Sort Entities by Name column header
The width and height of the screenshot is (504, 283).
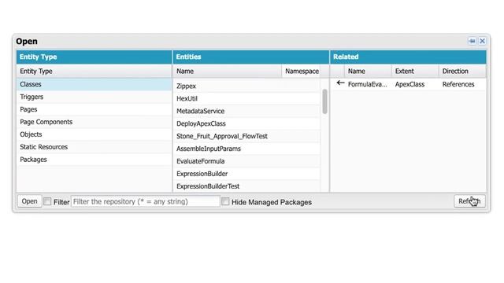pyautogui.click(x=228, y=71)
